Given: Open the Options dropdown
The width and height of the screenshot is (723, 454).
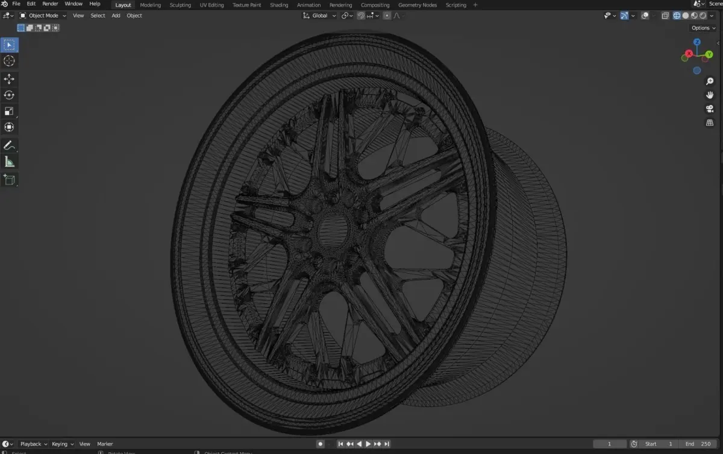Looking at the screenshot, I should point(703,28).
